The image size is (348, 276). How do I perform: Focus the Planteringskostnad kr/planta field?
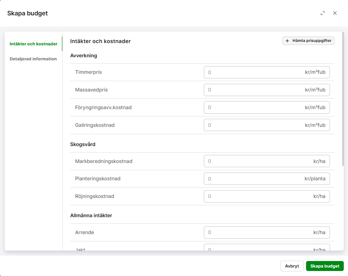pos(254,179)
